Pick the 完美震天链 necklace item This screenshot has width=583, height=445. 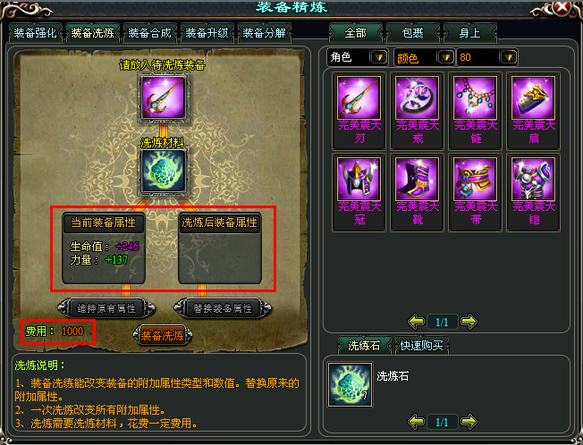tap(475, 110)
